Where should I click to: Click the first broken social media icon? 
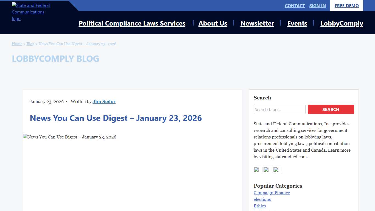click(x=258, y=170)
